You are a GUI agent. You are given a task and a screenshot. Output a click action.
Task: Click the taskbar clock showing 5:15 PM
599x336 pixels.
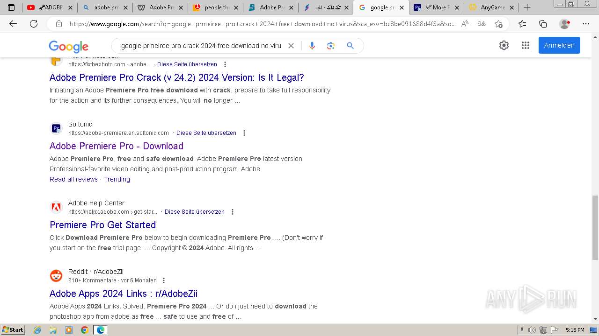pos(575,330)
